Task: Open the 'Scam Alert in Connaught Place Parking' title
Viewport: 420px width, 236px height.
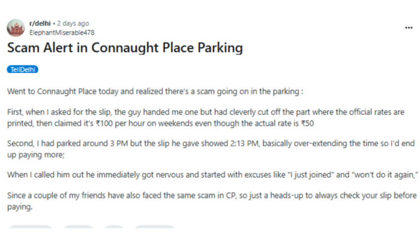Action: (x=125, y=48)
